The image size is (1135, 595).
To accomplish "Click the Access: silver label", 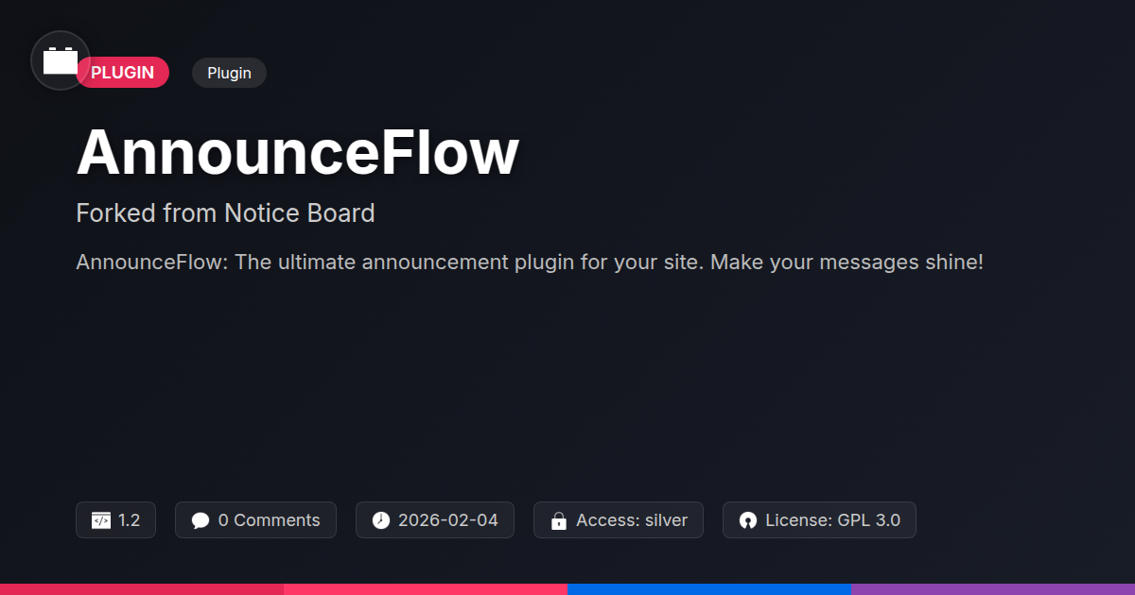I will coord(632,520).
